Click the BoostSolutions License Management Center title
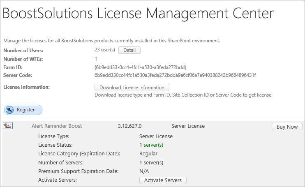The width and height of the screenshot is (305, 187). 138,14
